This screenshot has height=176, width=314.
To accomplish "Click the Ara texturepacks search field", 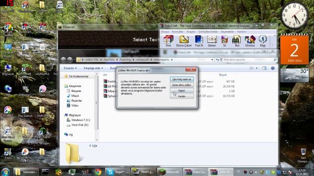I will [250, 60].
